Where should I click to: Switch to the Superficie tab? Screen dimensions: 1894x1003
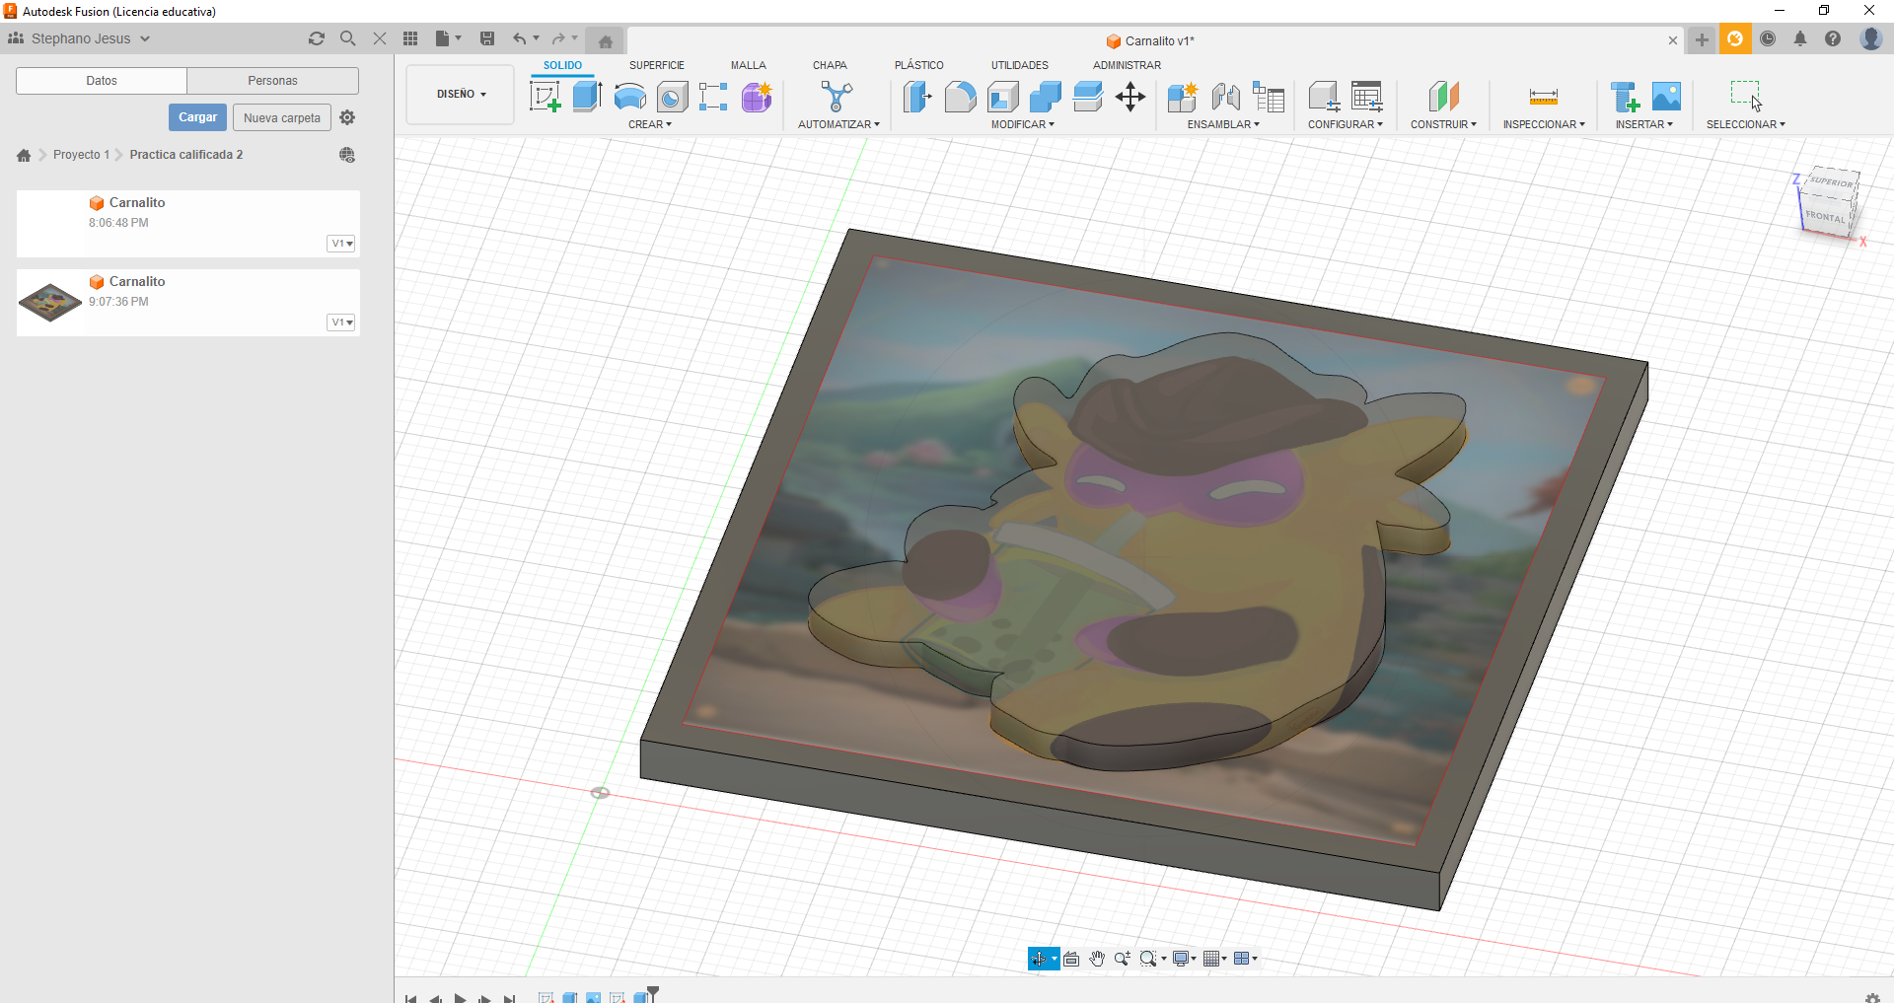pyautogui.click(x=657, y=65)
